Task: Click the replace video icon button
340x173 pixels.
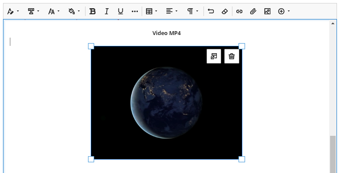Action: point(214,56)
